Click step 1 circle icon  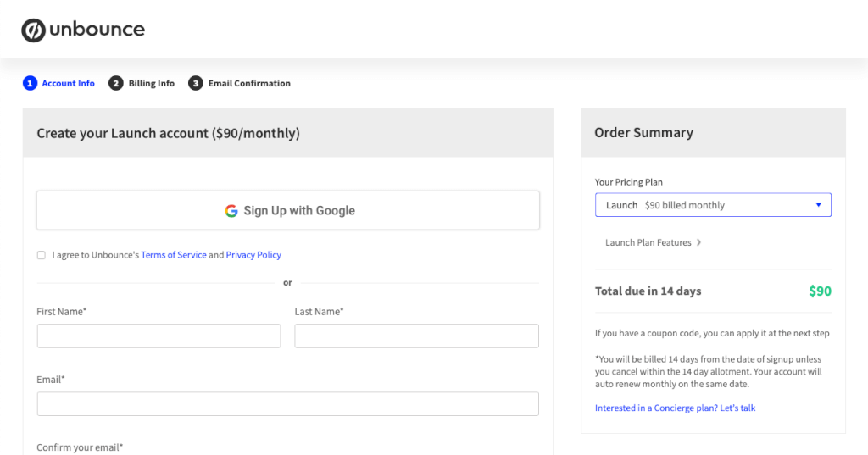pyautogui.click(x=30, y=83)
